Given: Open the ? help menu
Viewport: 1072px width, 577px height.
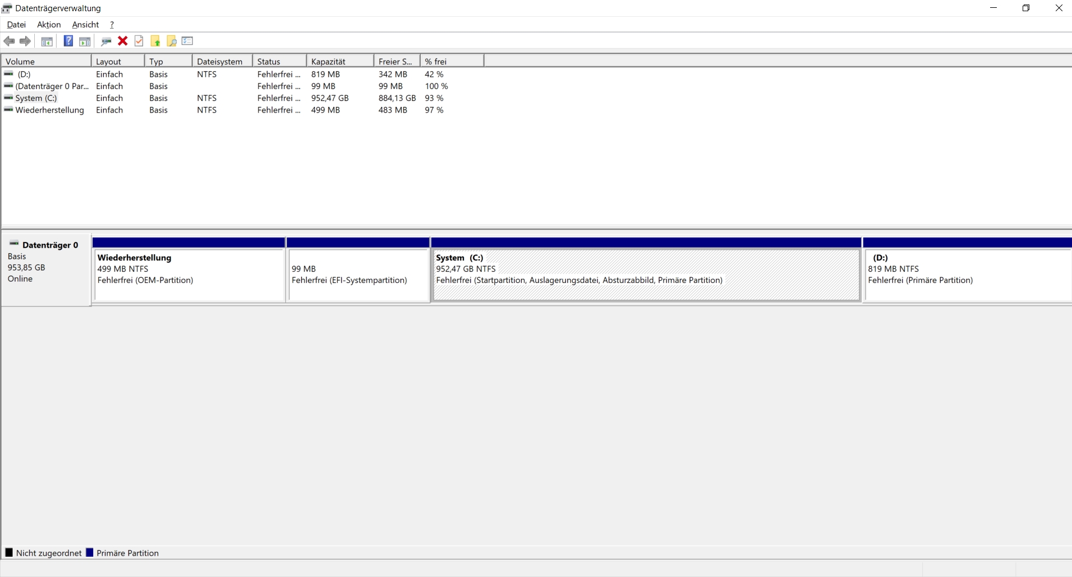Looking at the screenshot, I should click(x=112, y=25).
